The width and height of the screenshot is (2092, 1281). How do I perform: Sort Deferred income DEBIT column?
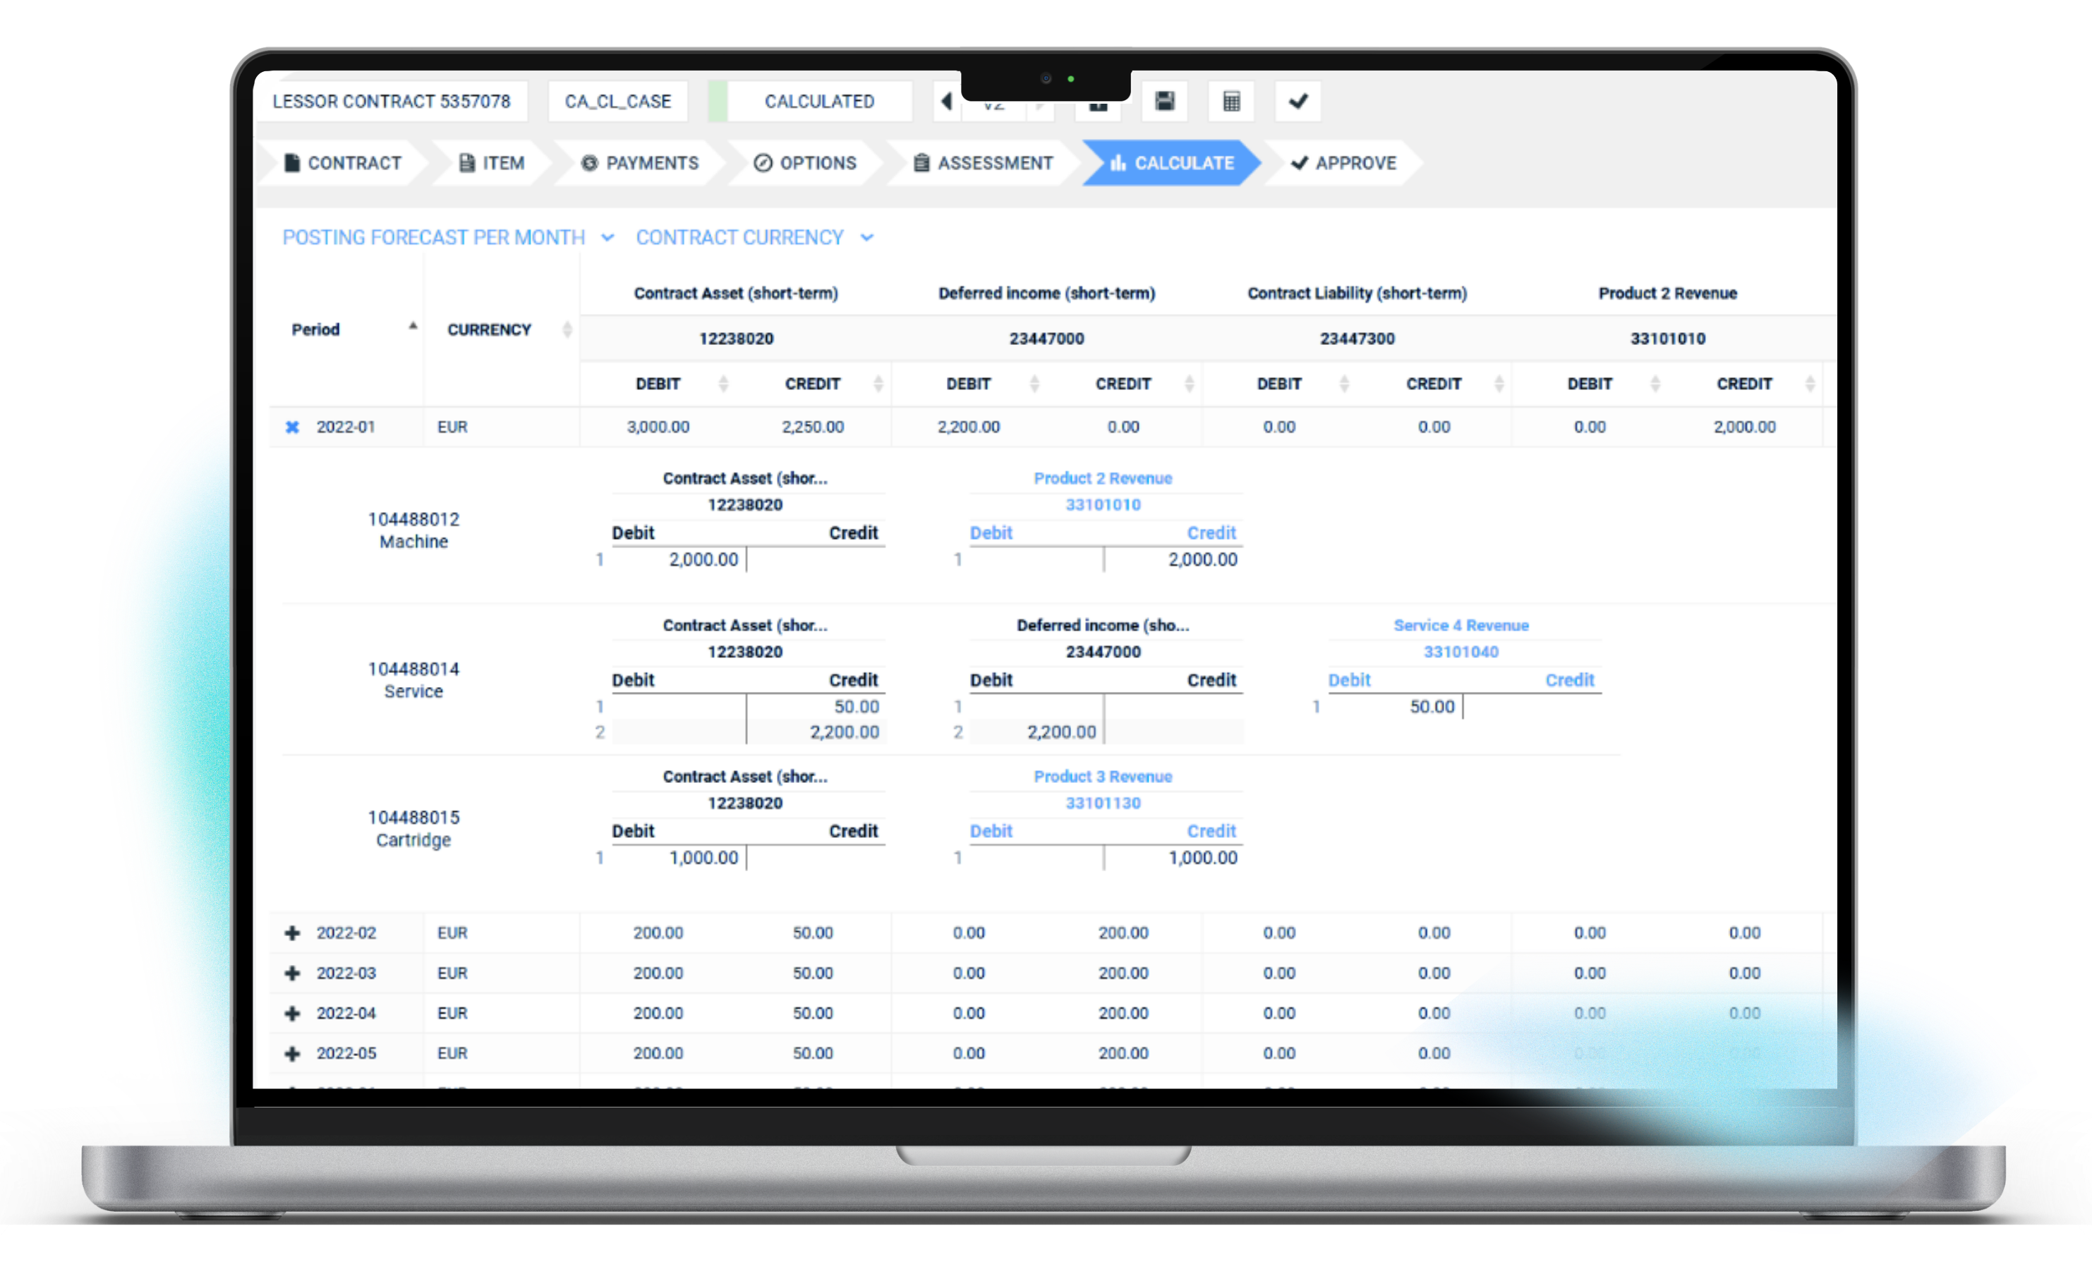click(1034, 384)
